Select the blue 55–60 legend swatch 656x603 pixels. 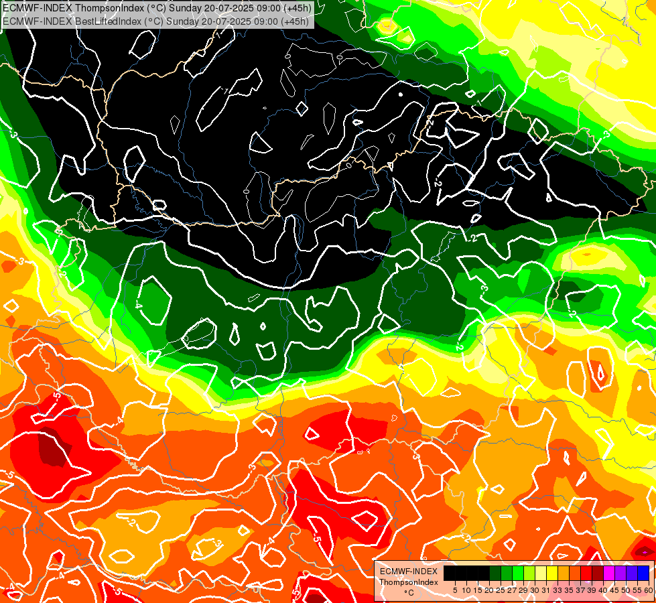pyautogui.click(x=643, y=574)
